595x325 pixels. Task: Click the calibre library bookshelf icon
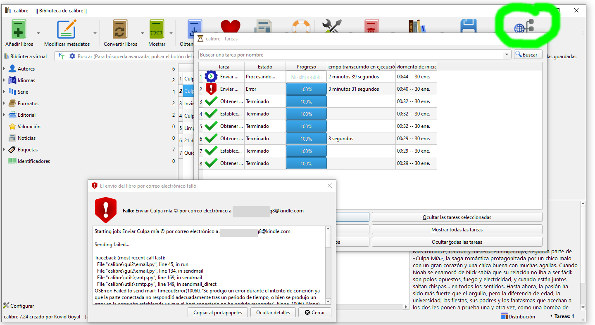[x=416, y=26]
